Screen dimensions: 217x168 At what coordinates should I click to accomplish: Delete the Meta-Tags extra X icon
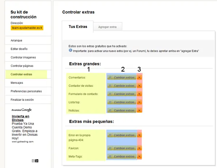pyautogui.click(x=139, y=157)
